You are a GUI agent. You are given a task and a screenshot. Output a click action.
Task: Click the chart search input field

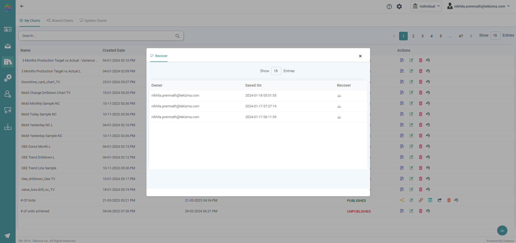(97, 36)
